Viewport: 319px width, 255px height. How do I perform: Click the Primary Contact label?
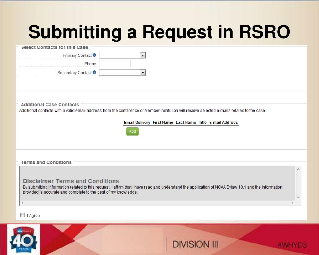[x=77, y=55]
